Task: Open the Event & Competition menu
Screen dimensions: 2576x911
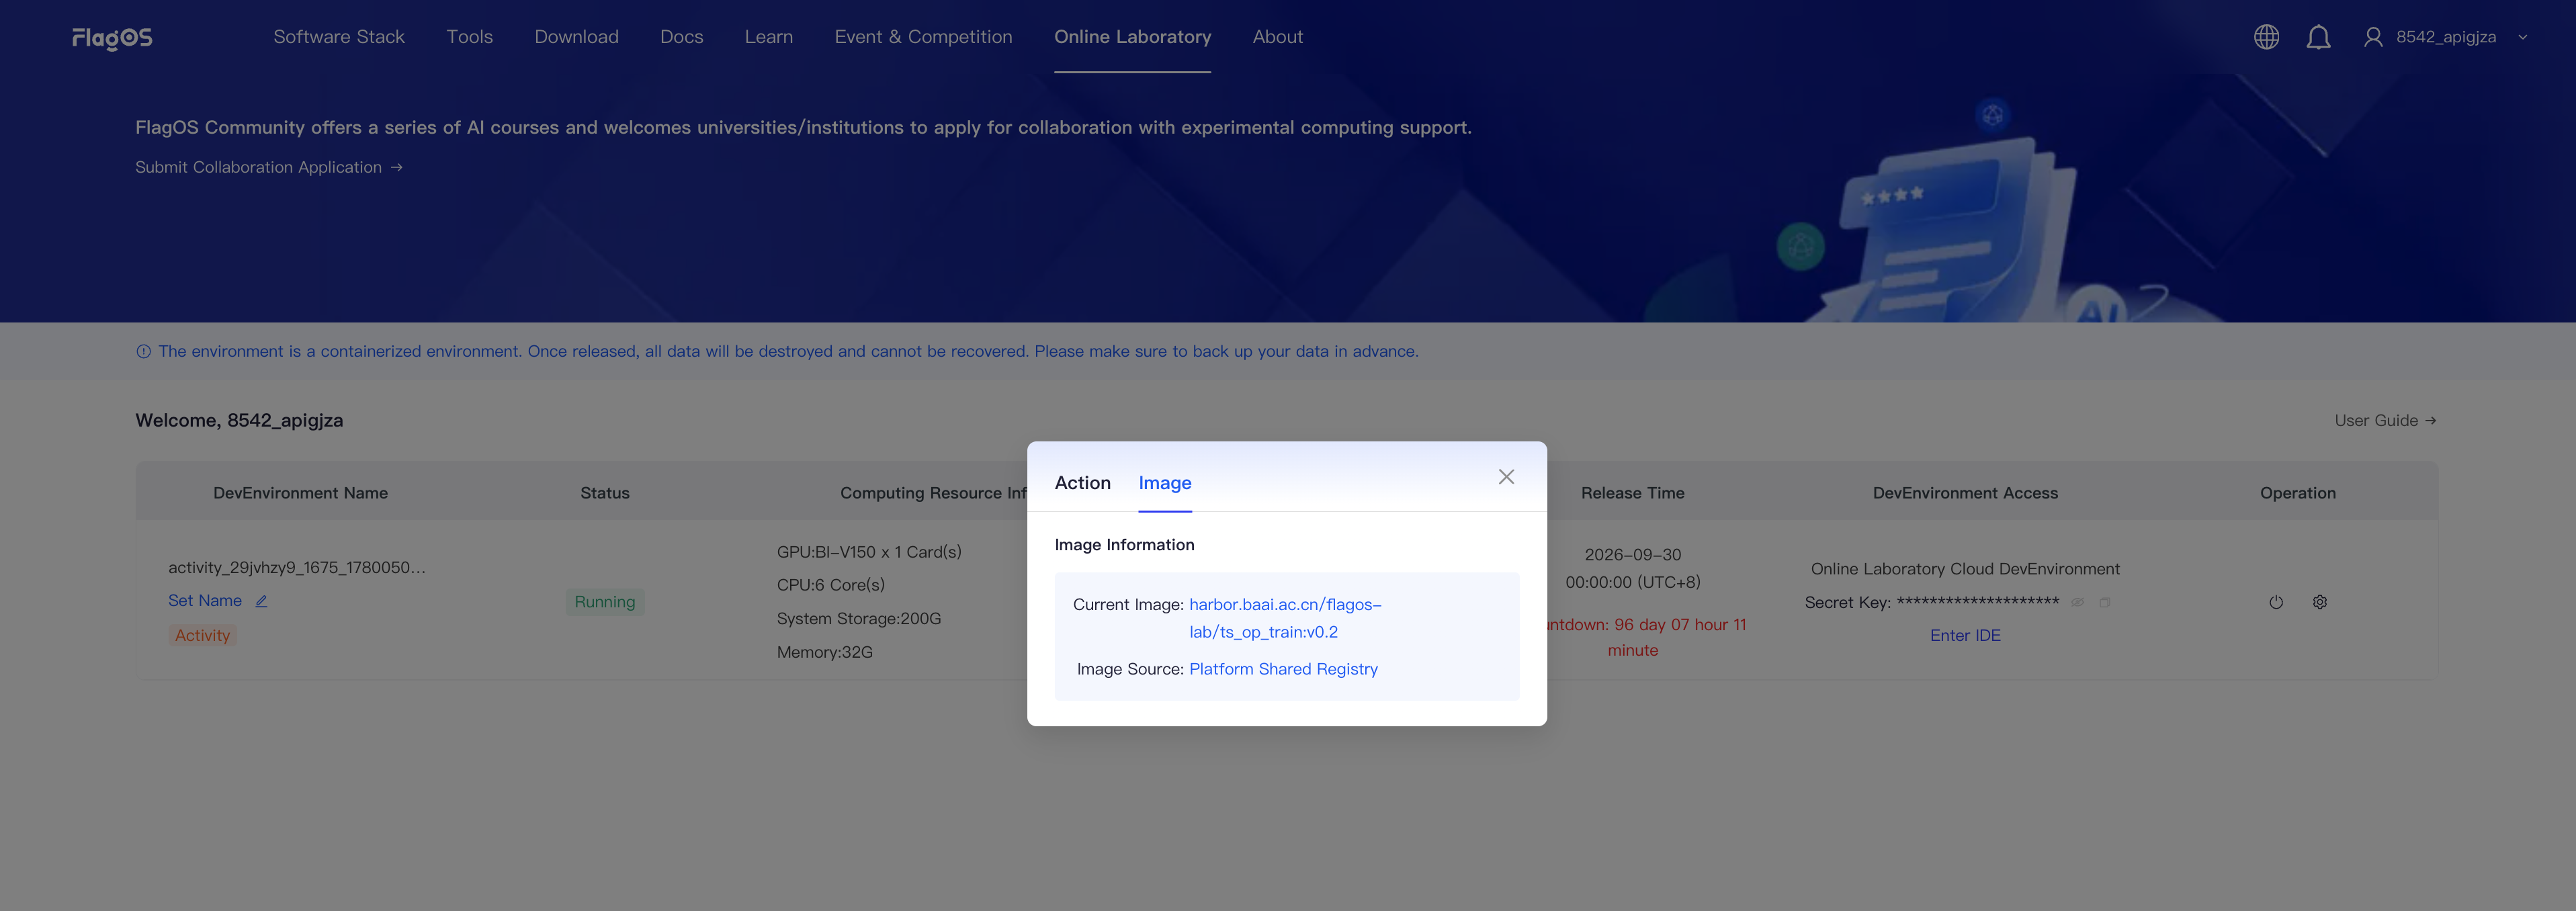Action: [923, 37]
